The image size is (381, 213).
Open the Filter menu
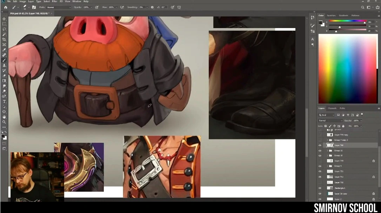pos(54,1)
